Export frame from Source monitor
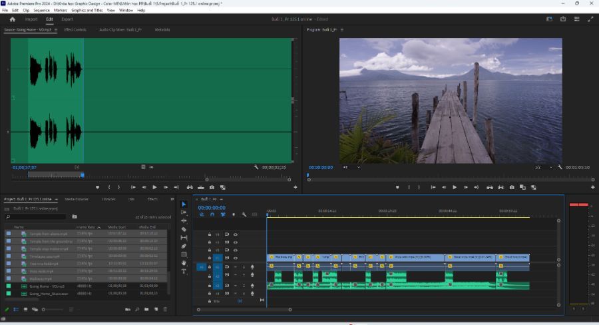The width and height of the screenshot is (599, 325). click(x=212, y=187)
